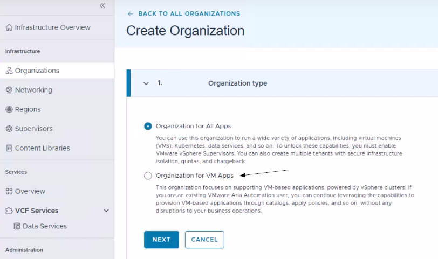Click the Infrastructure Overview home icon
The width and height of the screenshot is (438, 259).
pos(9,27)
